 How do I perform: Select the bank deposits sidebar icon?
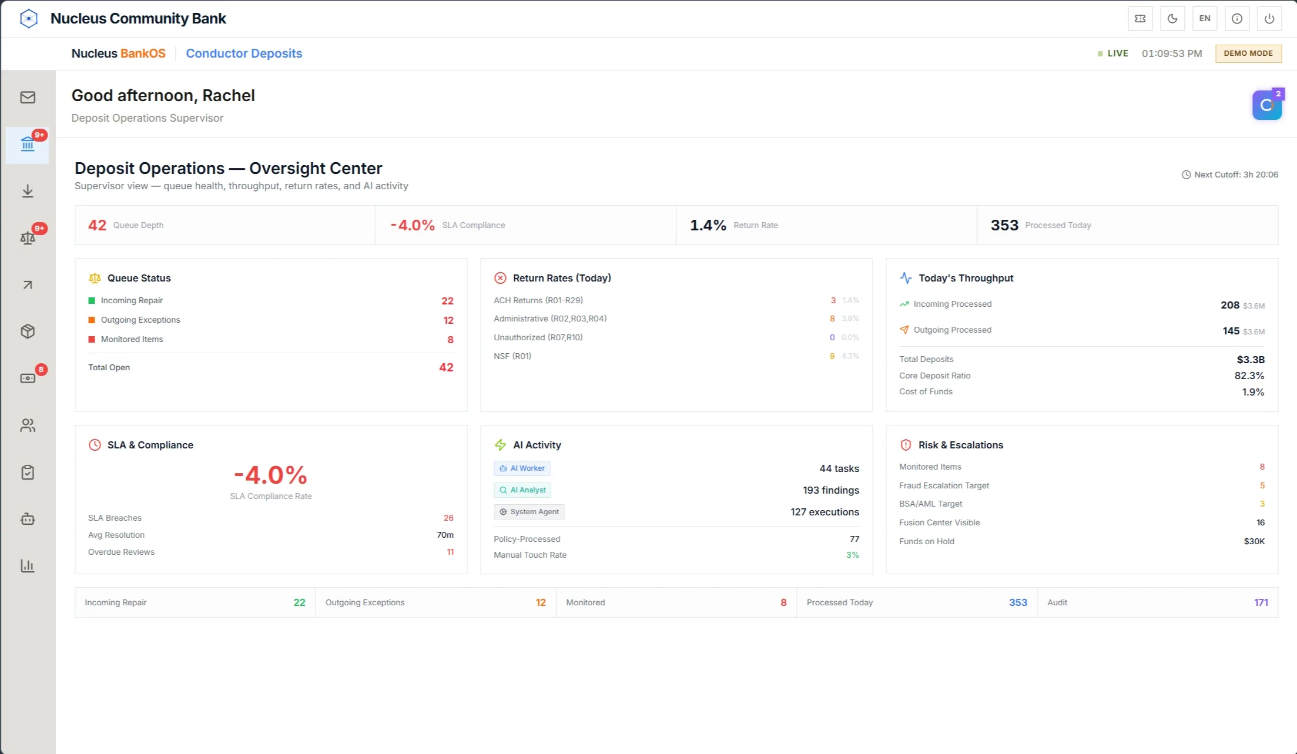(28, 145)
